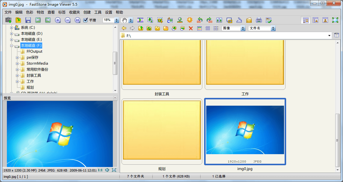Expand the 系统 (C:) tree node
The image size is (343, 182).
[x=12, y=28]
